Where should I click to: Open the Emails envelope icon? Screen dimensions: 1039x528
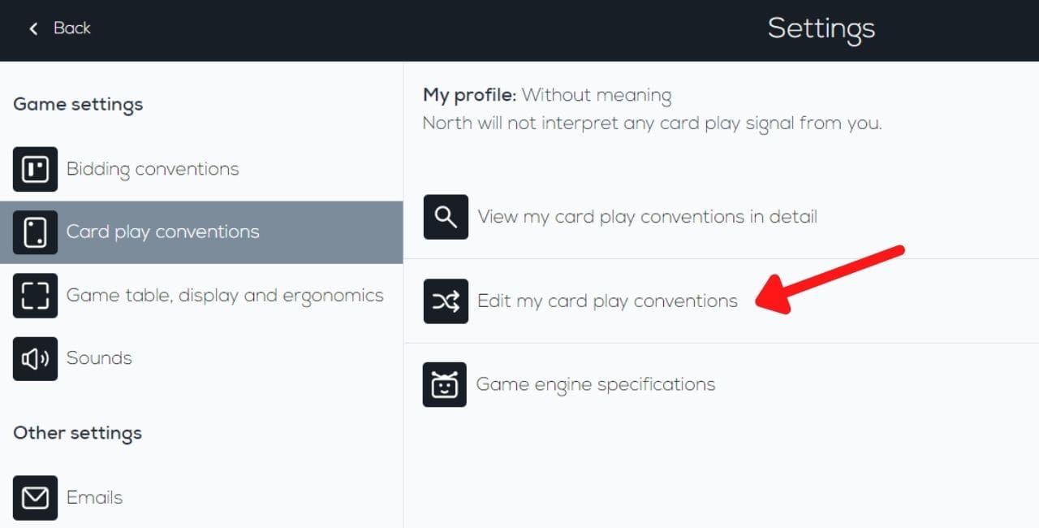click(36, 497)
